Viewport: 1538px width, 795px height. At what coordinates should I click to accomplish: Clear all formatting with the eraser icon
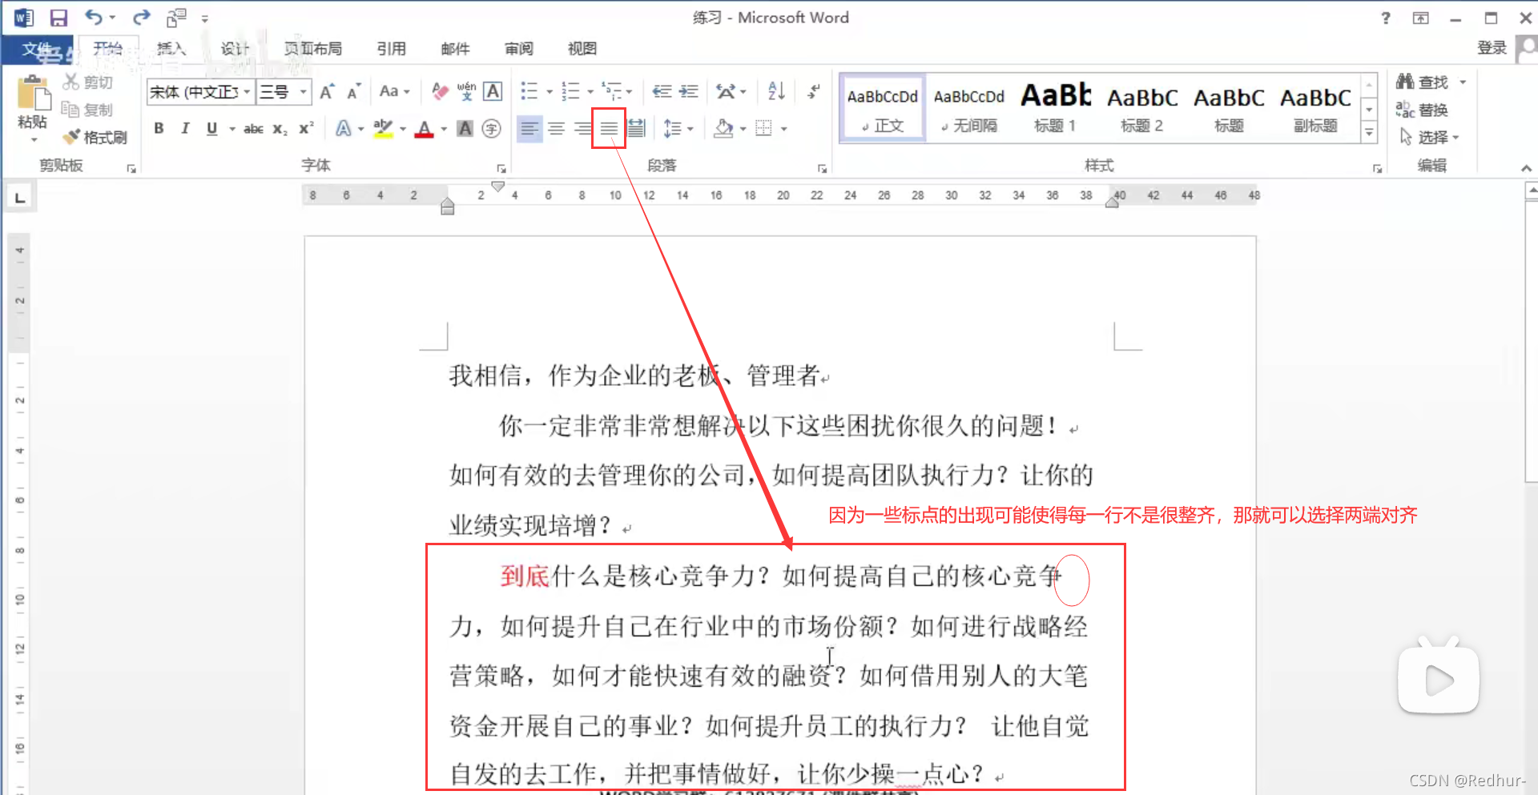coord(439,91)
